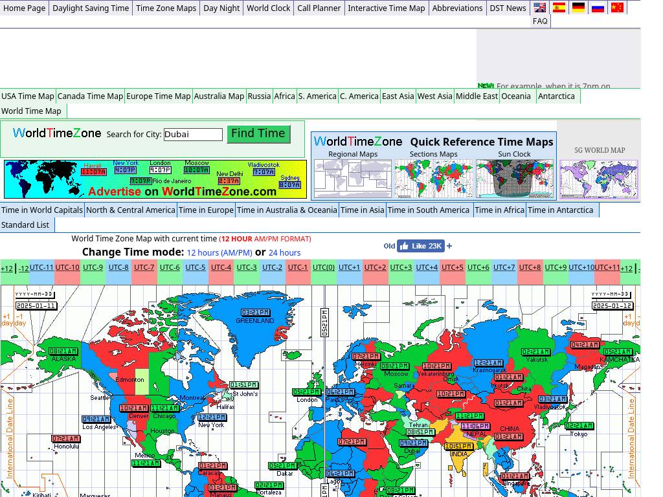Click the Old link near Like button

[389, 246]
